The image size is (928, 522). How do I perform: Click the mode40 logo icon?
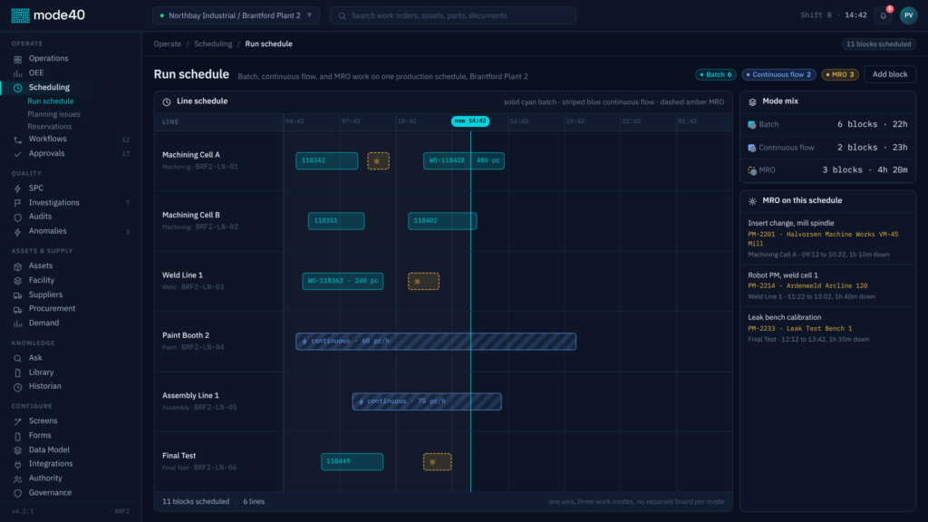pos(20,15)
